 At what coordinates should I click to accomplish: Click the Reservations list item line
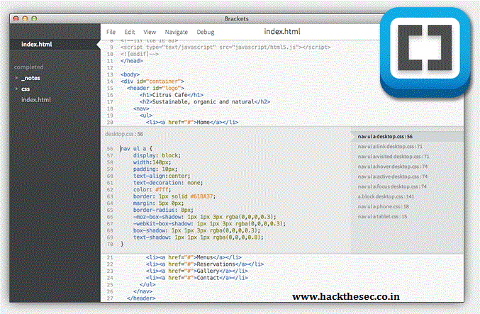point(205,264)
